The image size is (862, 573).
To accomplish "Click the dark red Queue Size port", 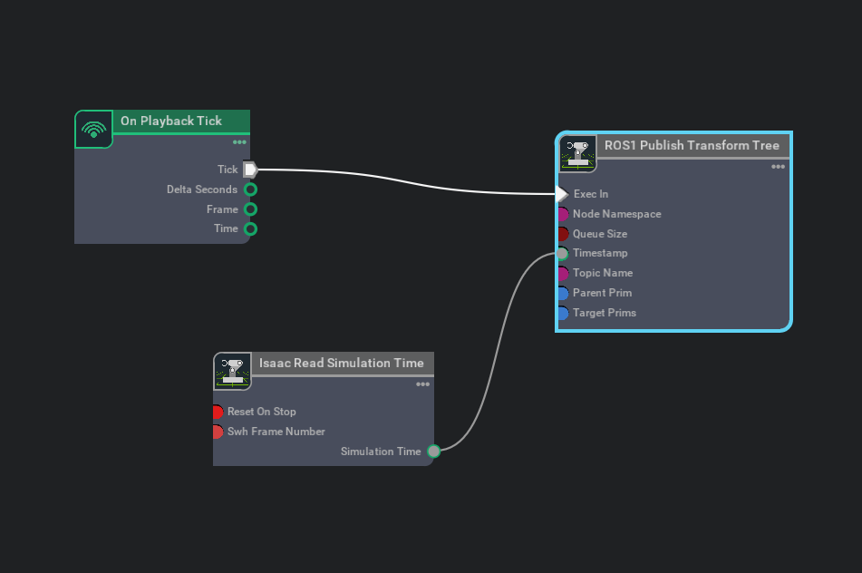I will [562, 234].
